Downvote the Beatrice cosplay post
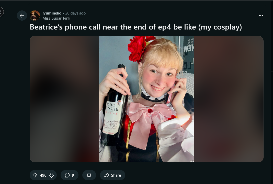 click(x=51, y=175)
